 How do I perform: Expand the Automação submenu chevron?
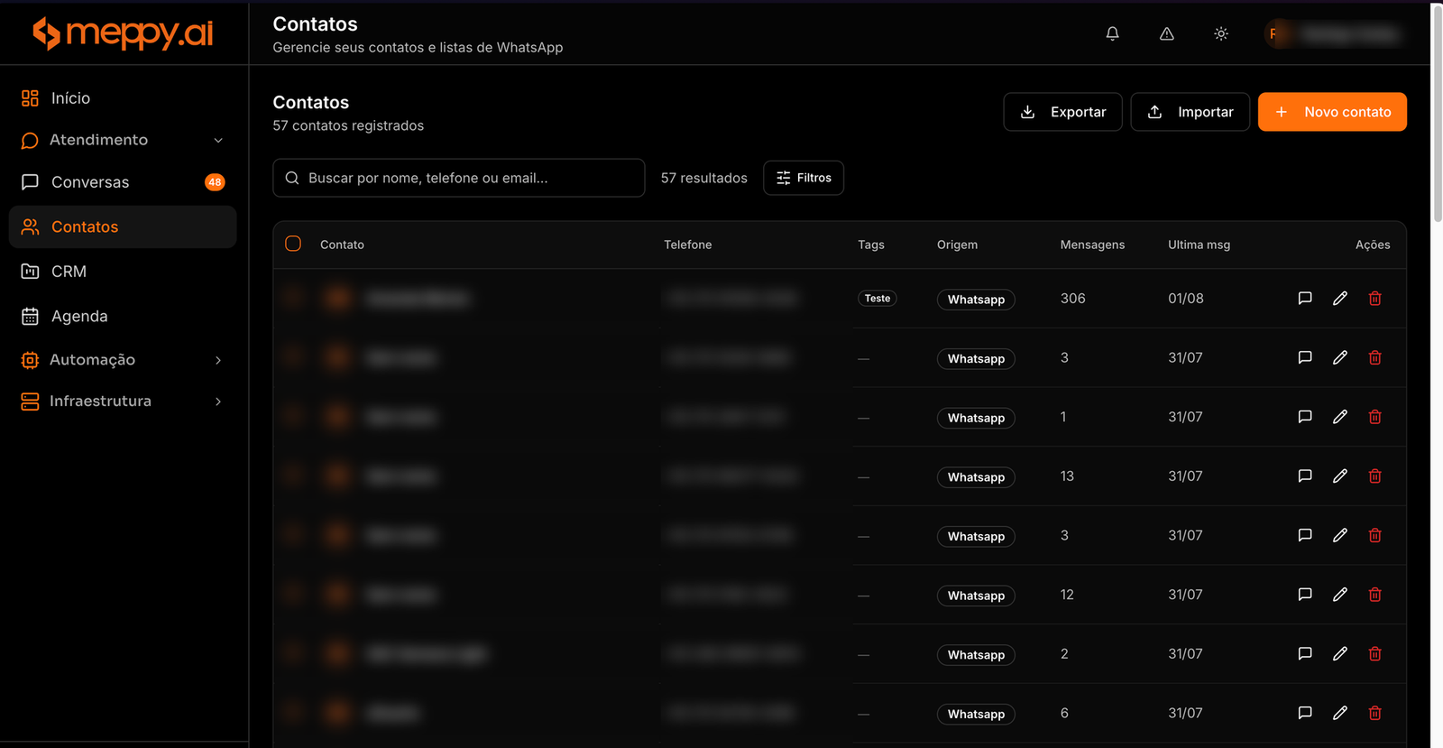tap(218, 360)
